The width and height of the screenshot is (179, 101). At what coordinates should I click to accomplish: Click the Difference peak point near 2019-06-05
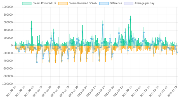click(x=32, y=29)
